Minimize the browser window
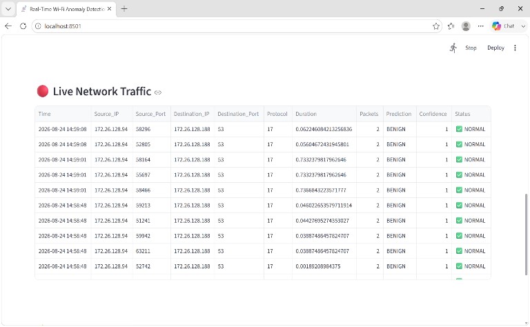 pos(482,9)
